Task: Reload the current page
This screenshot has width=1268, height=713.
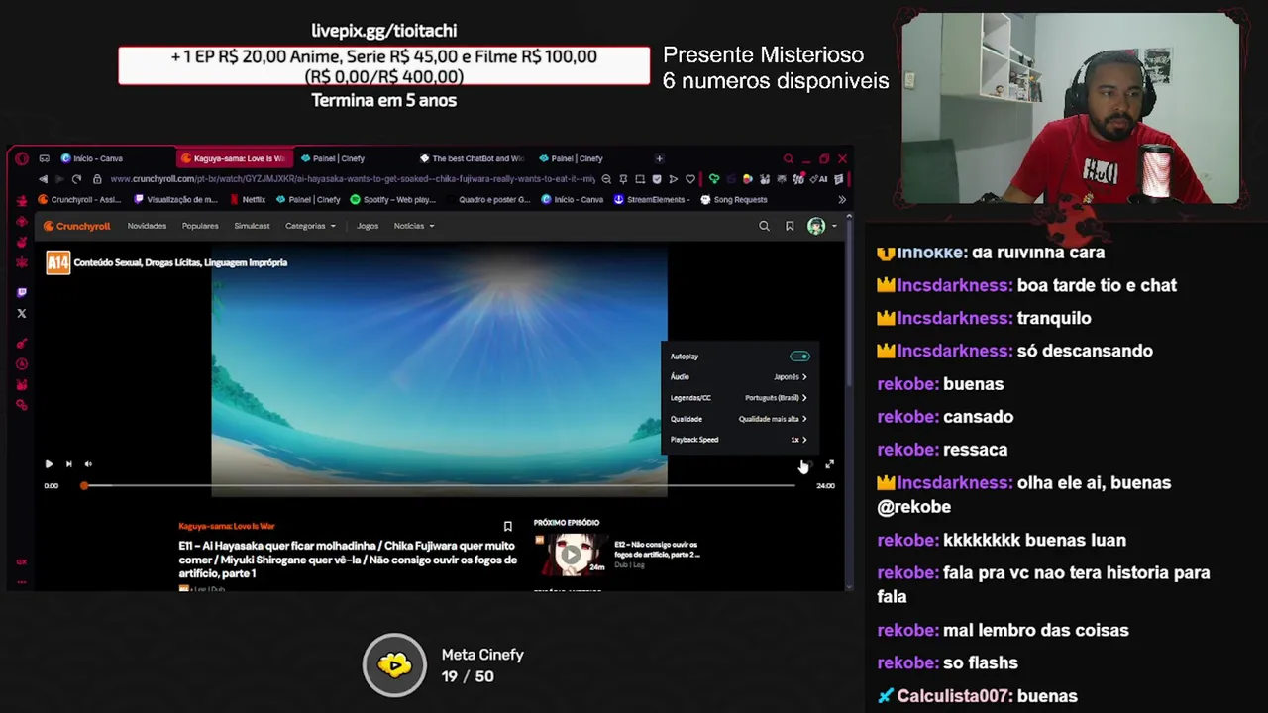Action: coord(76,179)
